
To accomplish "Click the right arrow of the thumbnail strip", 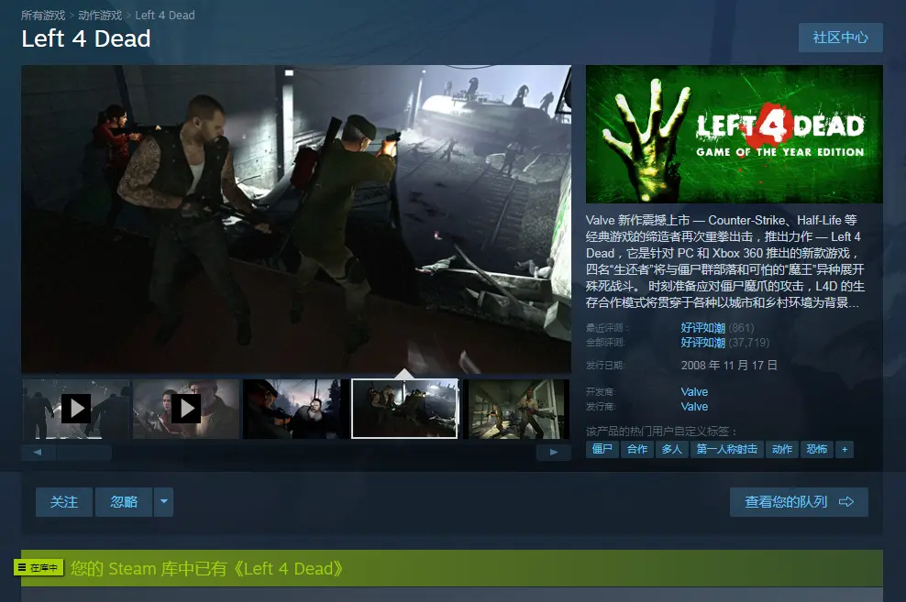I will 554,452.
